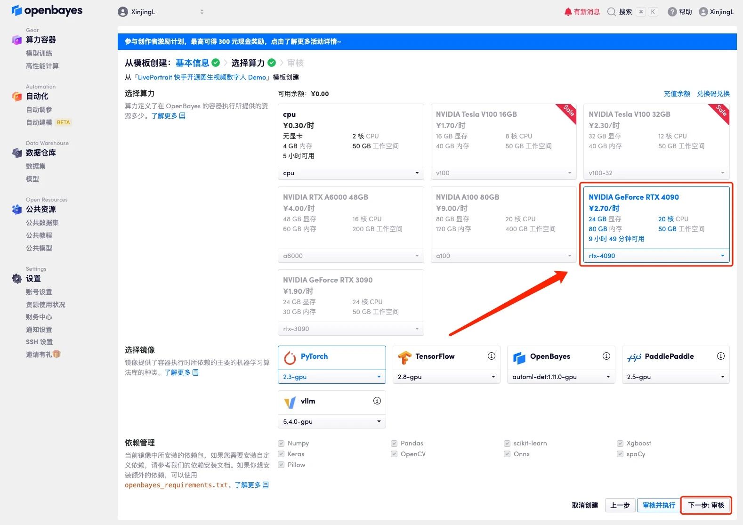Screen dimensions: 743x525
Task: Click green check beside 选择算力 step
Action: [272, 63]
